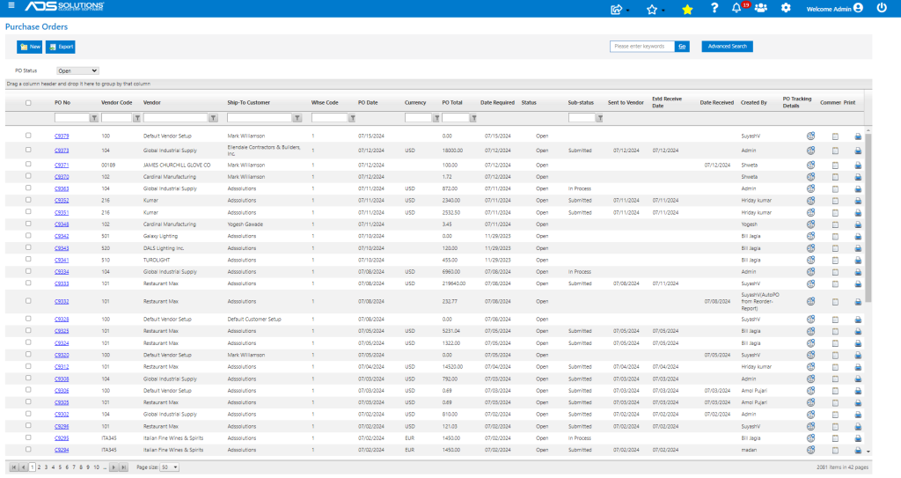Open the hamburger navigation menu

(x=11, y=6)
